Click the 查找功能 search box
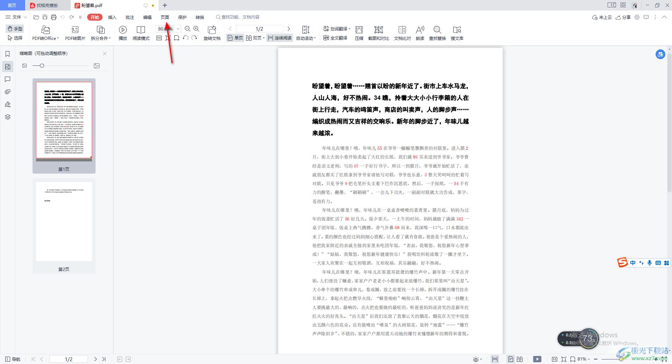 238,17
